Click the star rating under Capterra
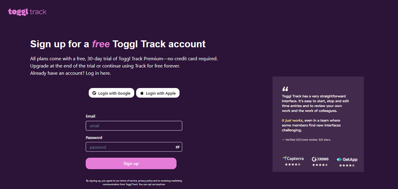Image resolution: width=398 pixels, height=189 pixels. (x=293, y=164)
